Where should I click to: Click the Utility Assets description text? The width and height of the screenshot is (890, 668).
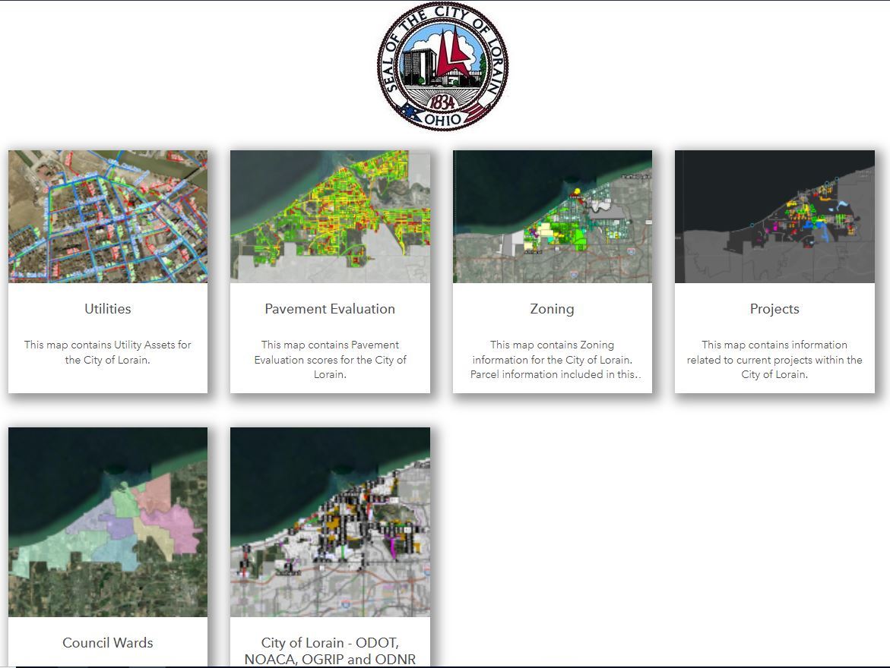108,352
